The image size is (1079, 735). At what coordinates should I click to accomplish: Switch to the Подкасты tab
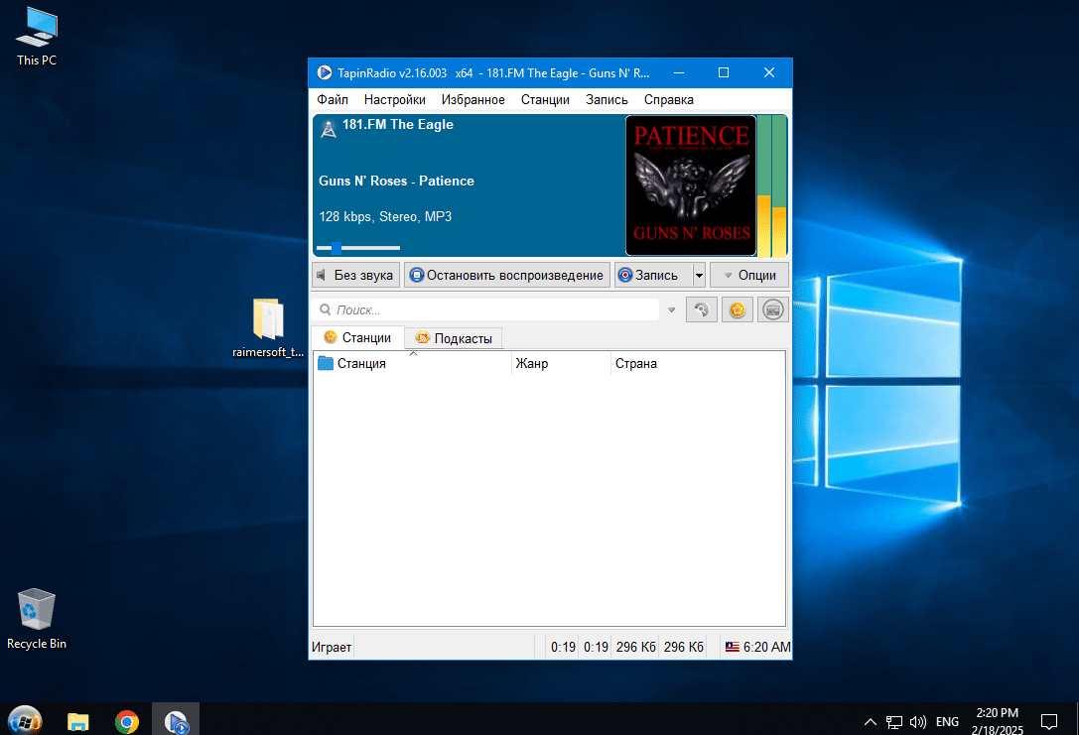pyautogui.click(x=455, y=338)
